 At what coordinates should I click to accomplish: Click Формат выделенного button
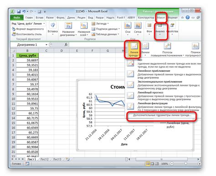point(28,29)
